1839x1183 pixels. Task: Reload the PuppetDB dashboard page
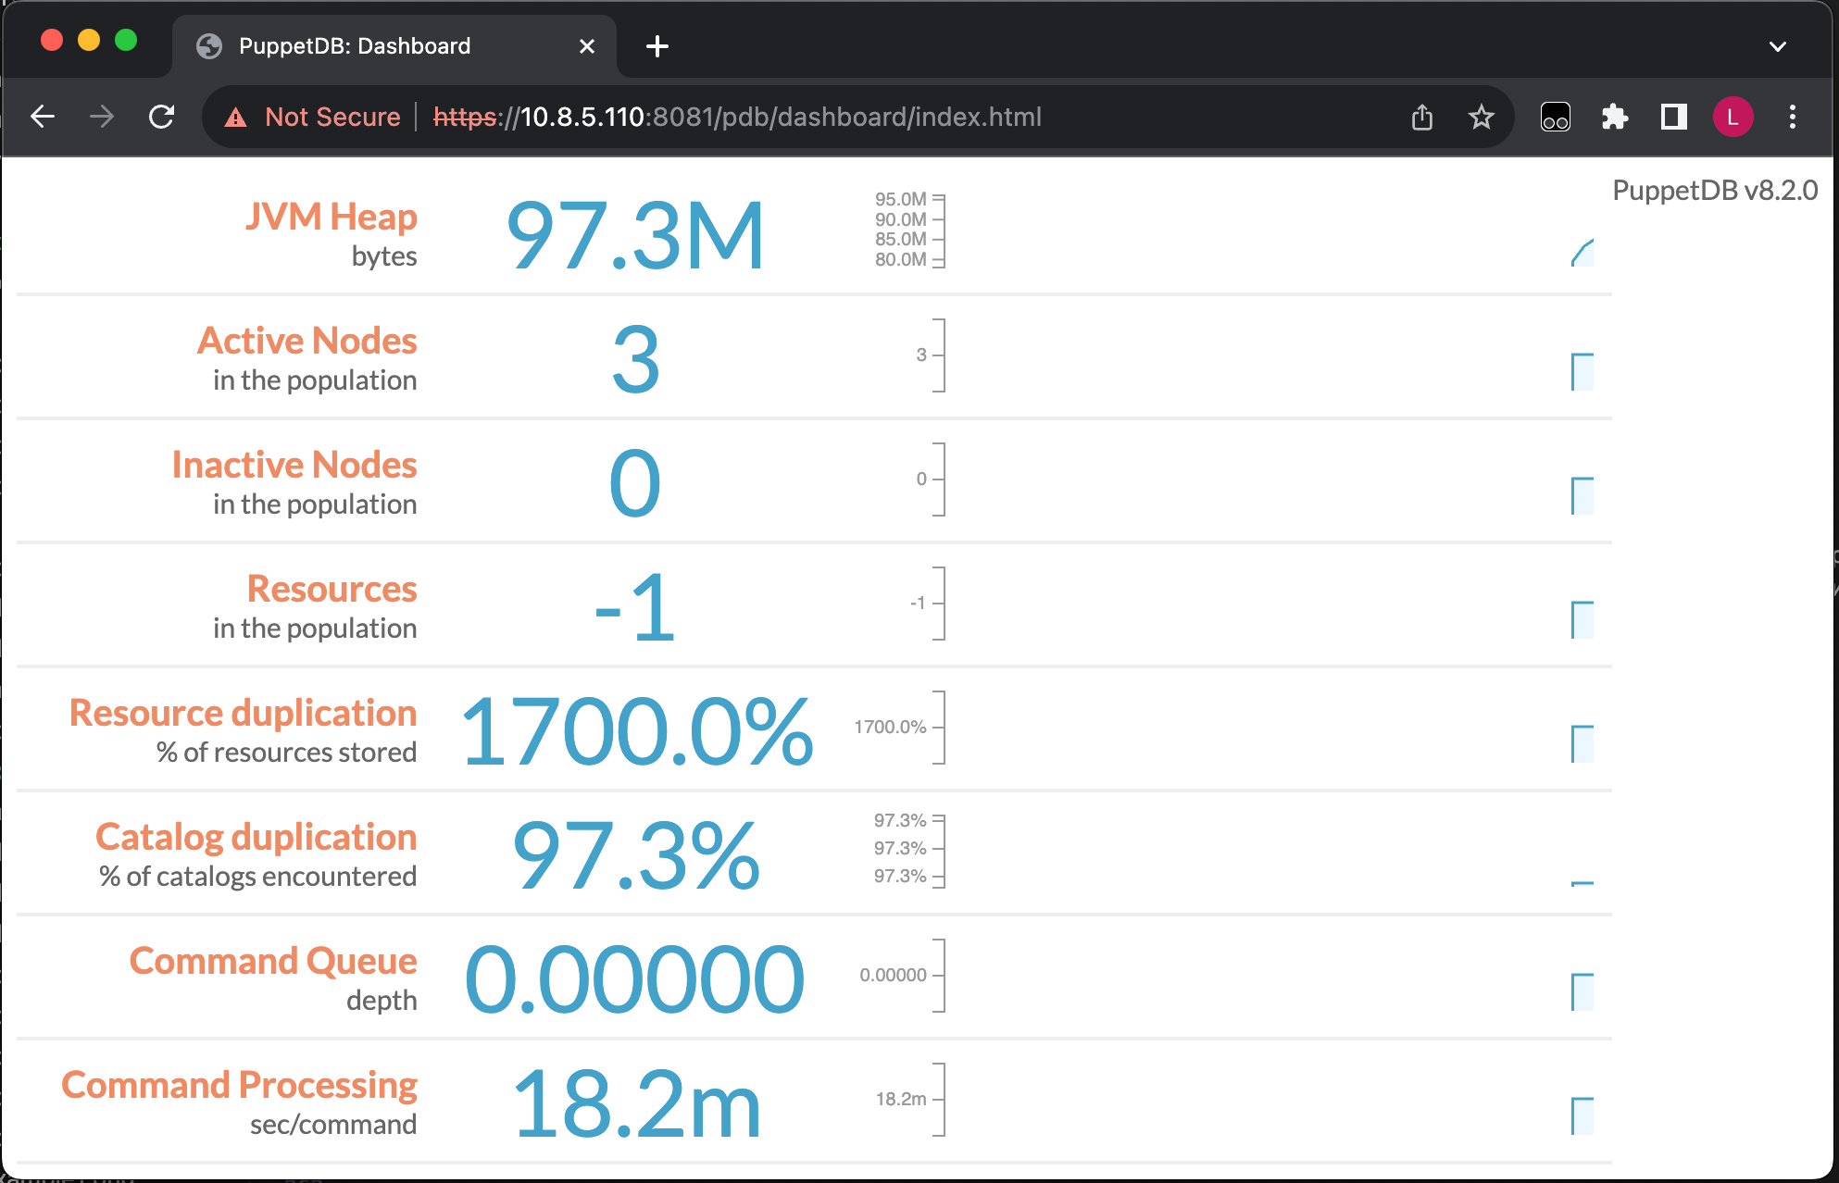click(x=162, y=117)
